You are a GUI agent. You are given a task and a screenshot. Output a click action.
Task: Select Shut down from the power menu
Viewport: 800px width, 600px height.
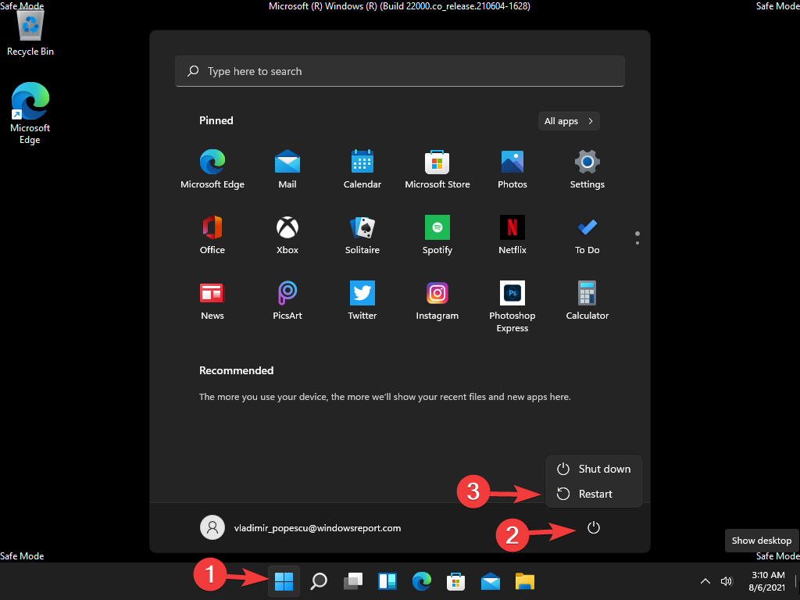coord(594,469)
